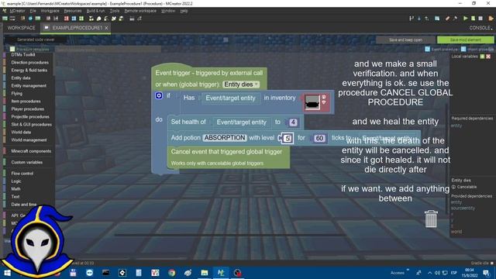The image size is (496, 279).
Task: Open Custom variables category
Action: 26,162
